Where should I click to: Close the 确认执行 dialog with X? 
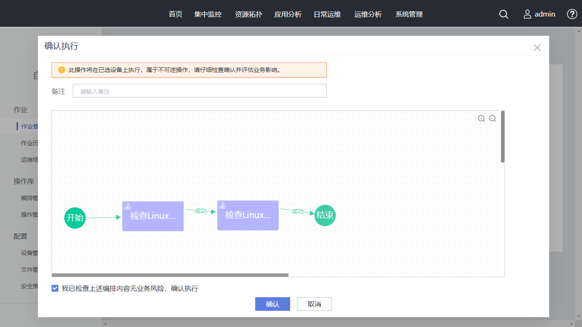coord(537,48)
